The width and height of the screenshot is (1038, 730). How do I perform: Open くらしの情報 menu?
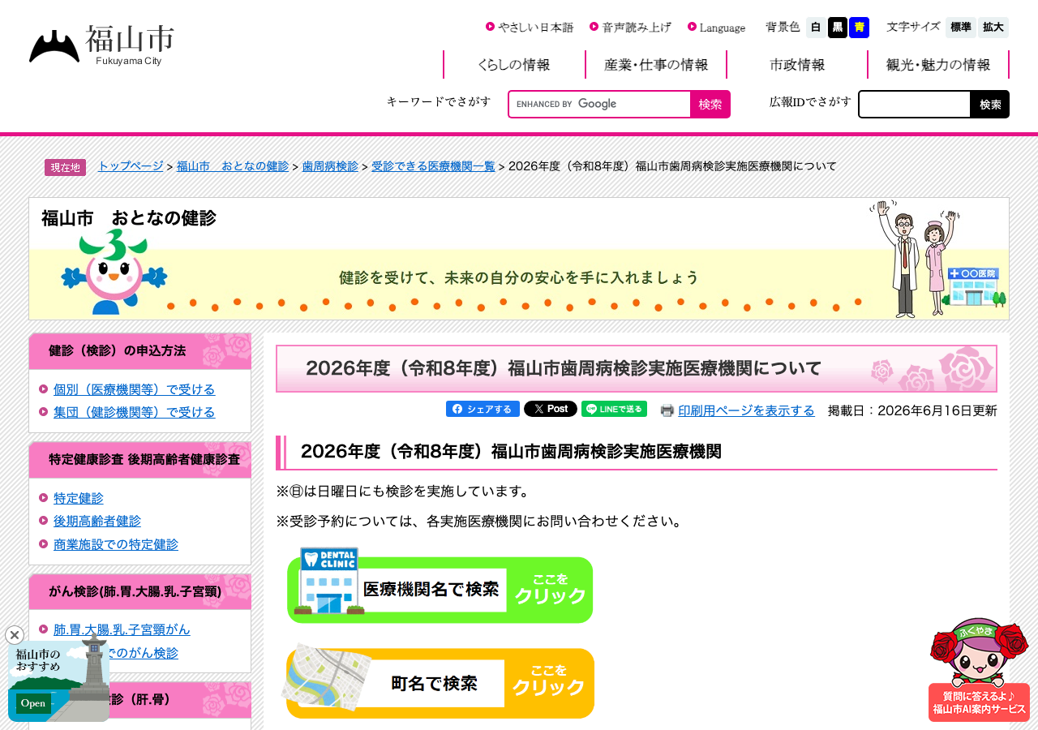(x=514, y=65)
